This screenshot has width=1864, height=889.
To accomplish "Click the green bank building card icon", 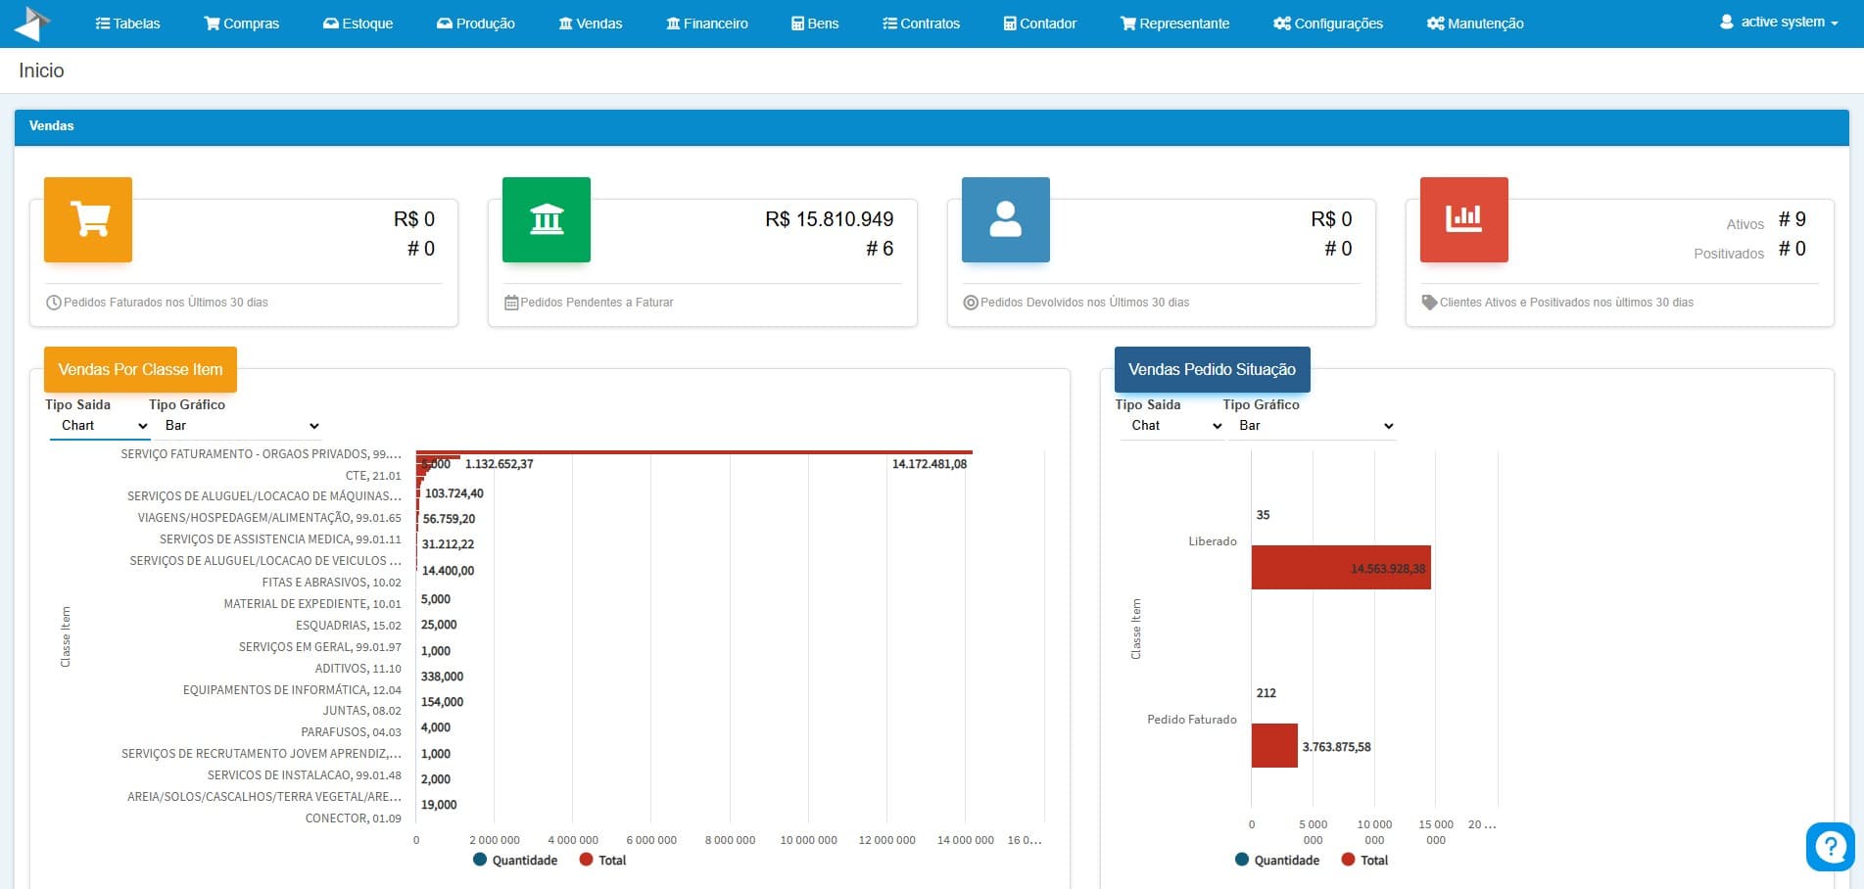I will click(547, 219).
